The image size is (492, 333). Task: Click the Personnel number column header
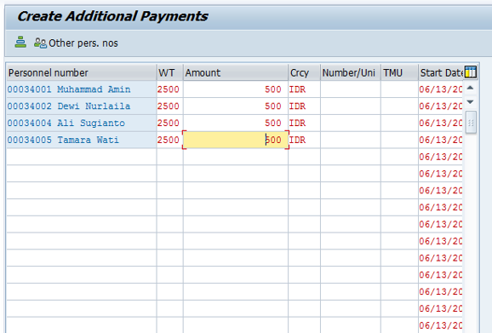click(x=81, y=72)
